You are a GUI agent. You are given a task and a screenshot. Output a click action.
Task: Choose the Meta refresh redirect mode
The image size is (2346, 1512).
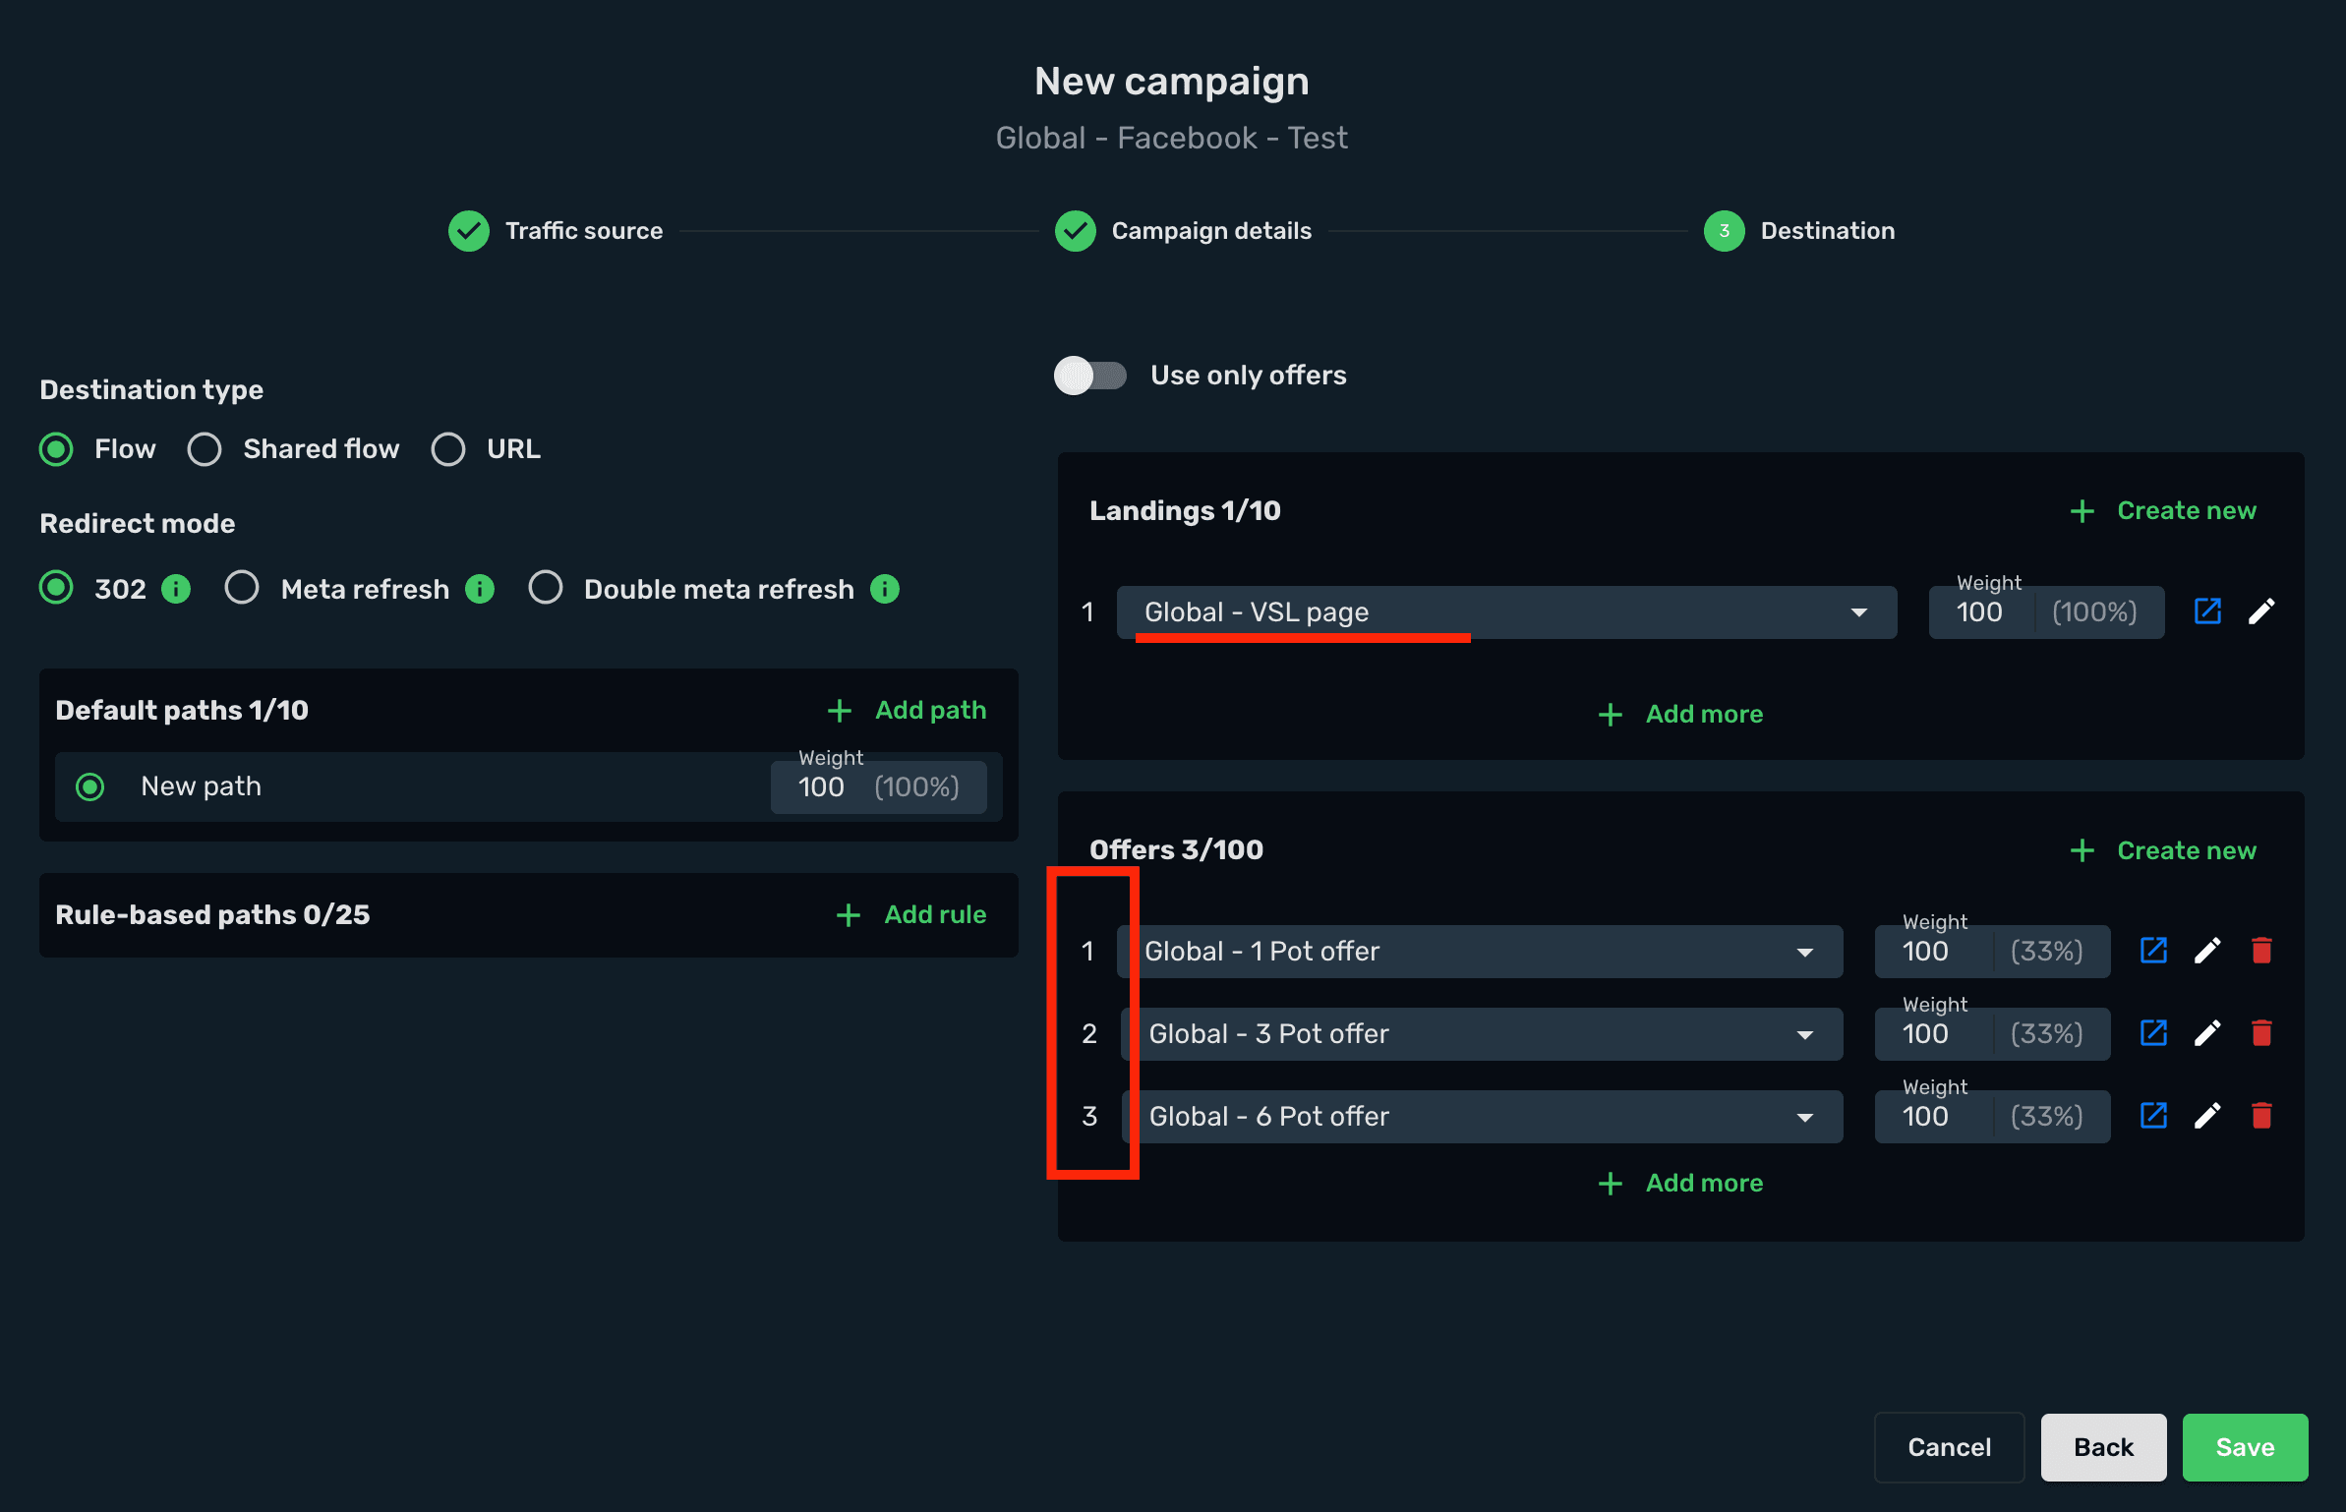coord(242,589)
